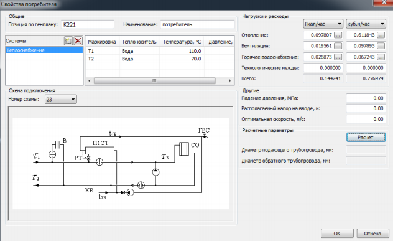Confirm the dialog with OK
This screenshot has height=241, width=393.
pyautogui.click(x=337, y=234)
